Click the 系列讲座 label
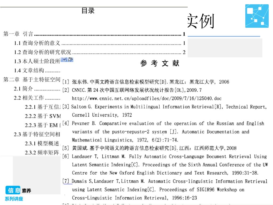273x205 pixels. pos(14,199)
